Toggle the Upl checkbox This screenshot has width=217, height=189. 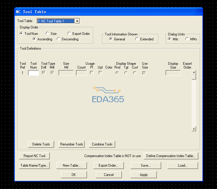click(100, 73)
